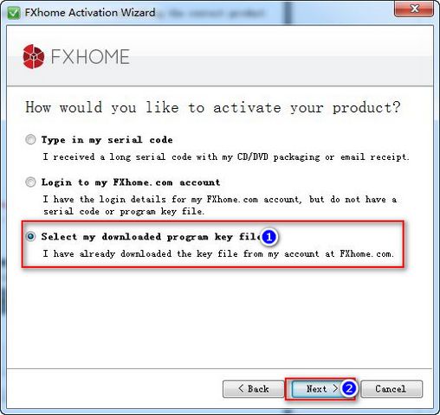The width and height of the screenshot is (440, 415).
Task: Select the downloaded program key file radio button
Action: (30, 237)
